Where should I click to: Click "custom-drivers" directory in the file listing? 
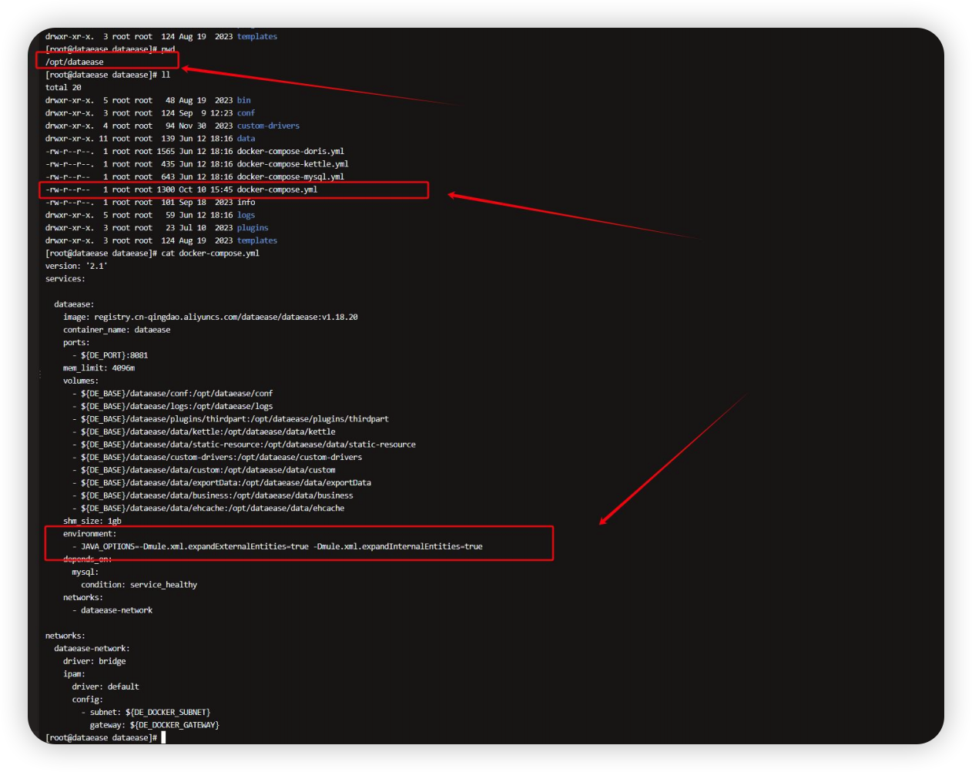[268, 126]
